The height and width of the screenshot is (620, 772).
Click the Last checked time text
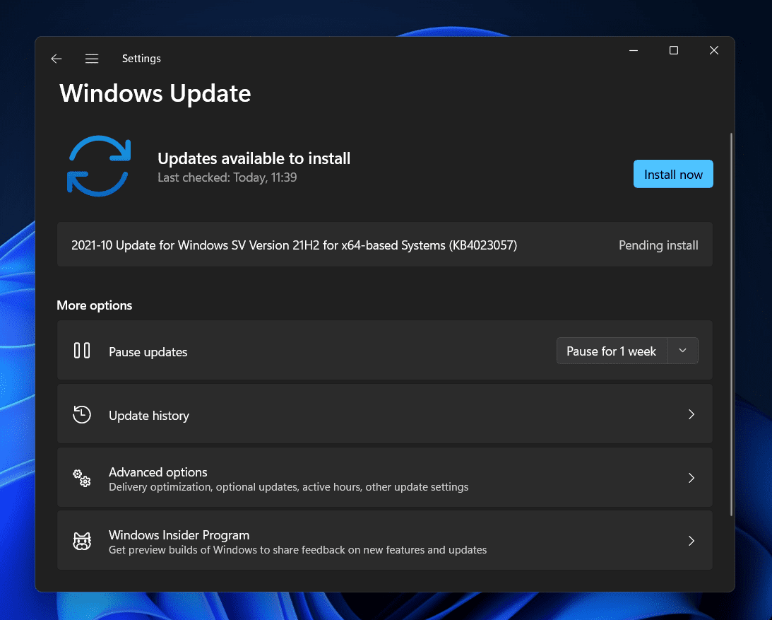coord(227,177)
